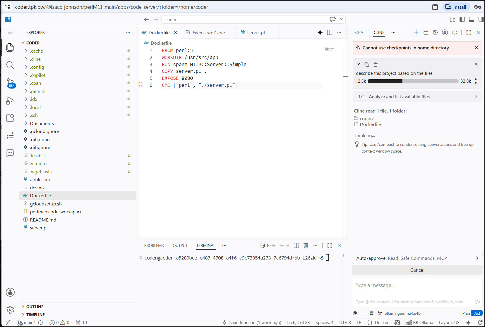Screen dimensions: 485x327
Task: Kill terminal with the trash icon
Action: click(x=306, y=245)
